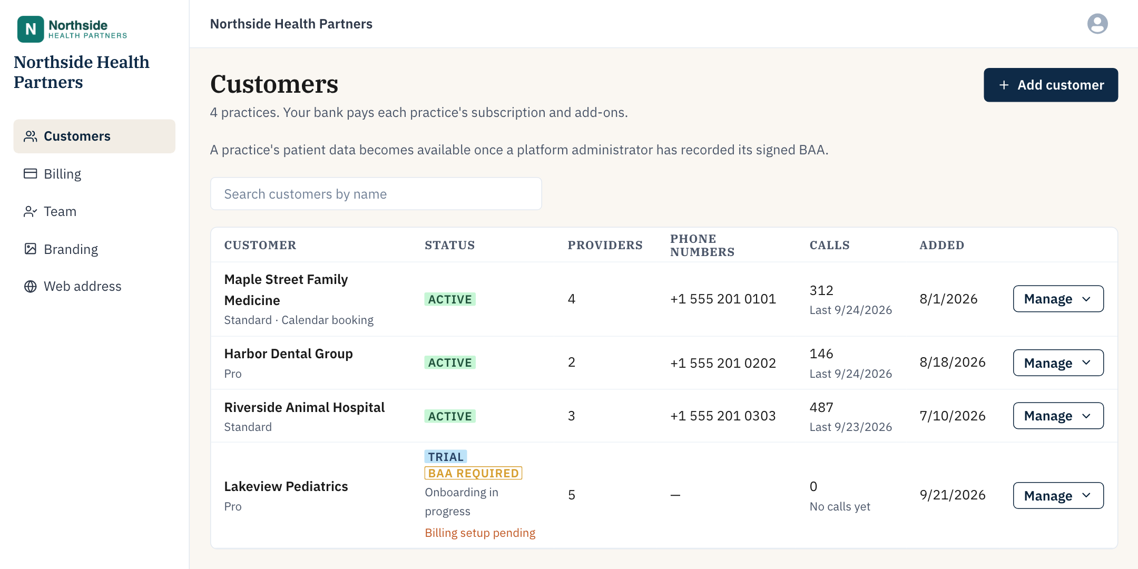The width and height of the screenshot is (1138, 569).
Task: Click the CUSTOMER column header
Action: (x=260, y=246)
